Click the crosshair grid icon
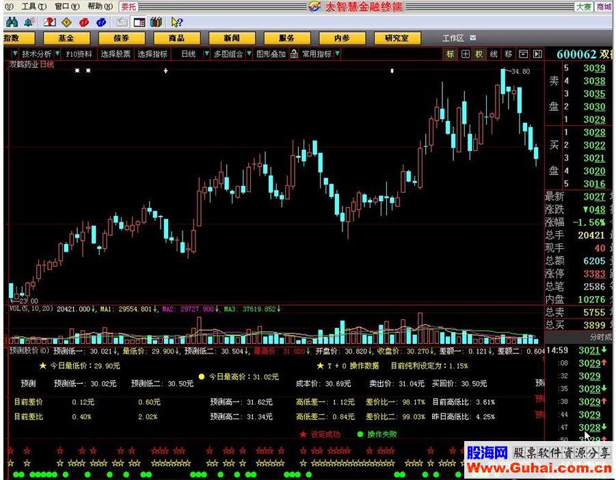 pyautogui.click(x=465, y=54)
